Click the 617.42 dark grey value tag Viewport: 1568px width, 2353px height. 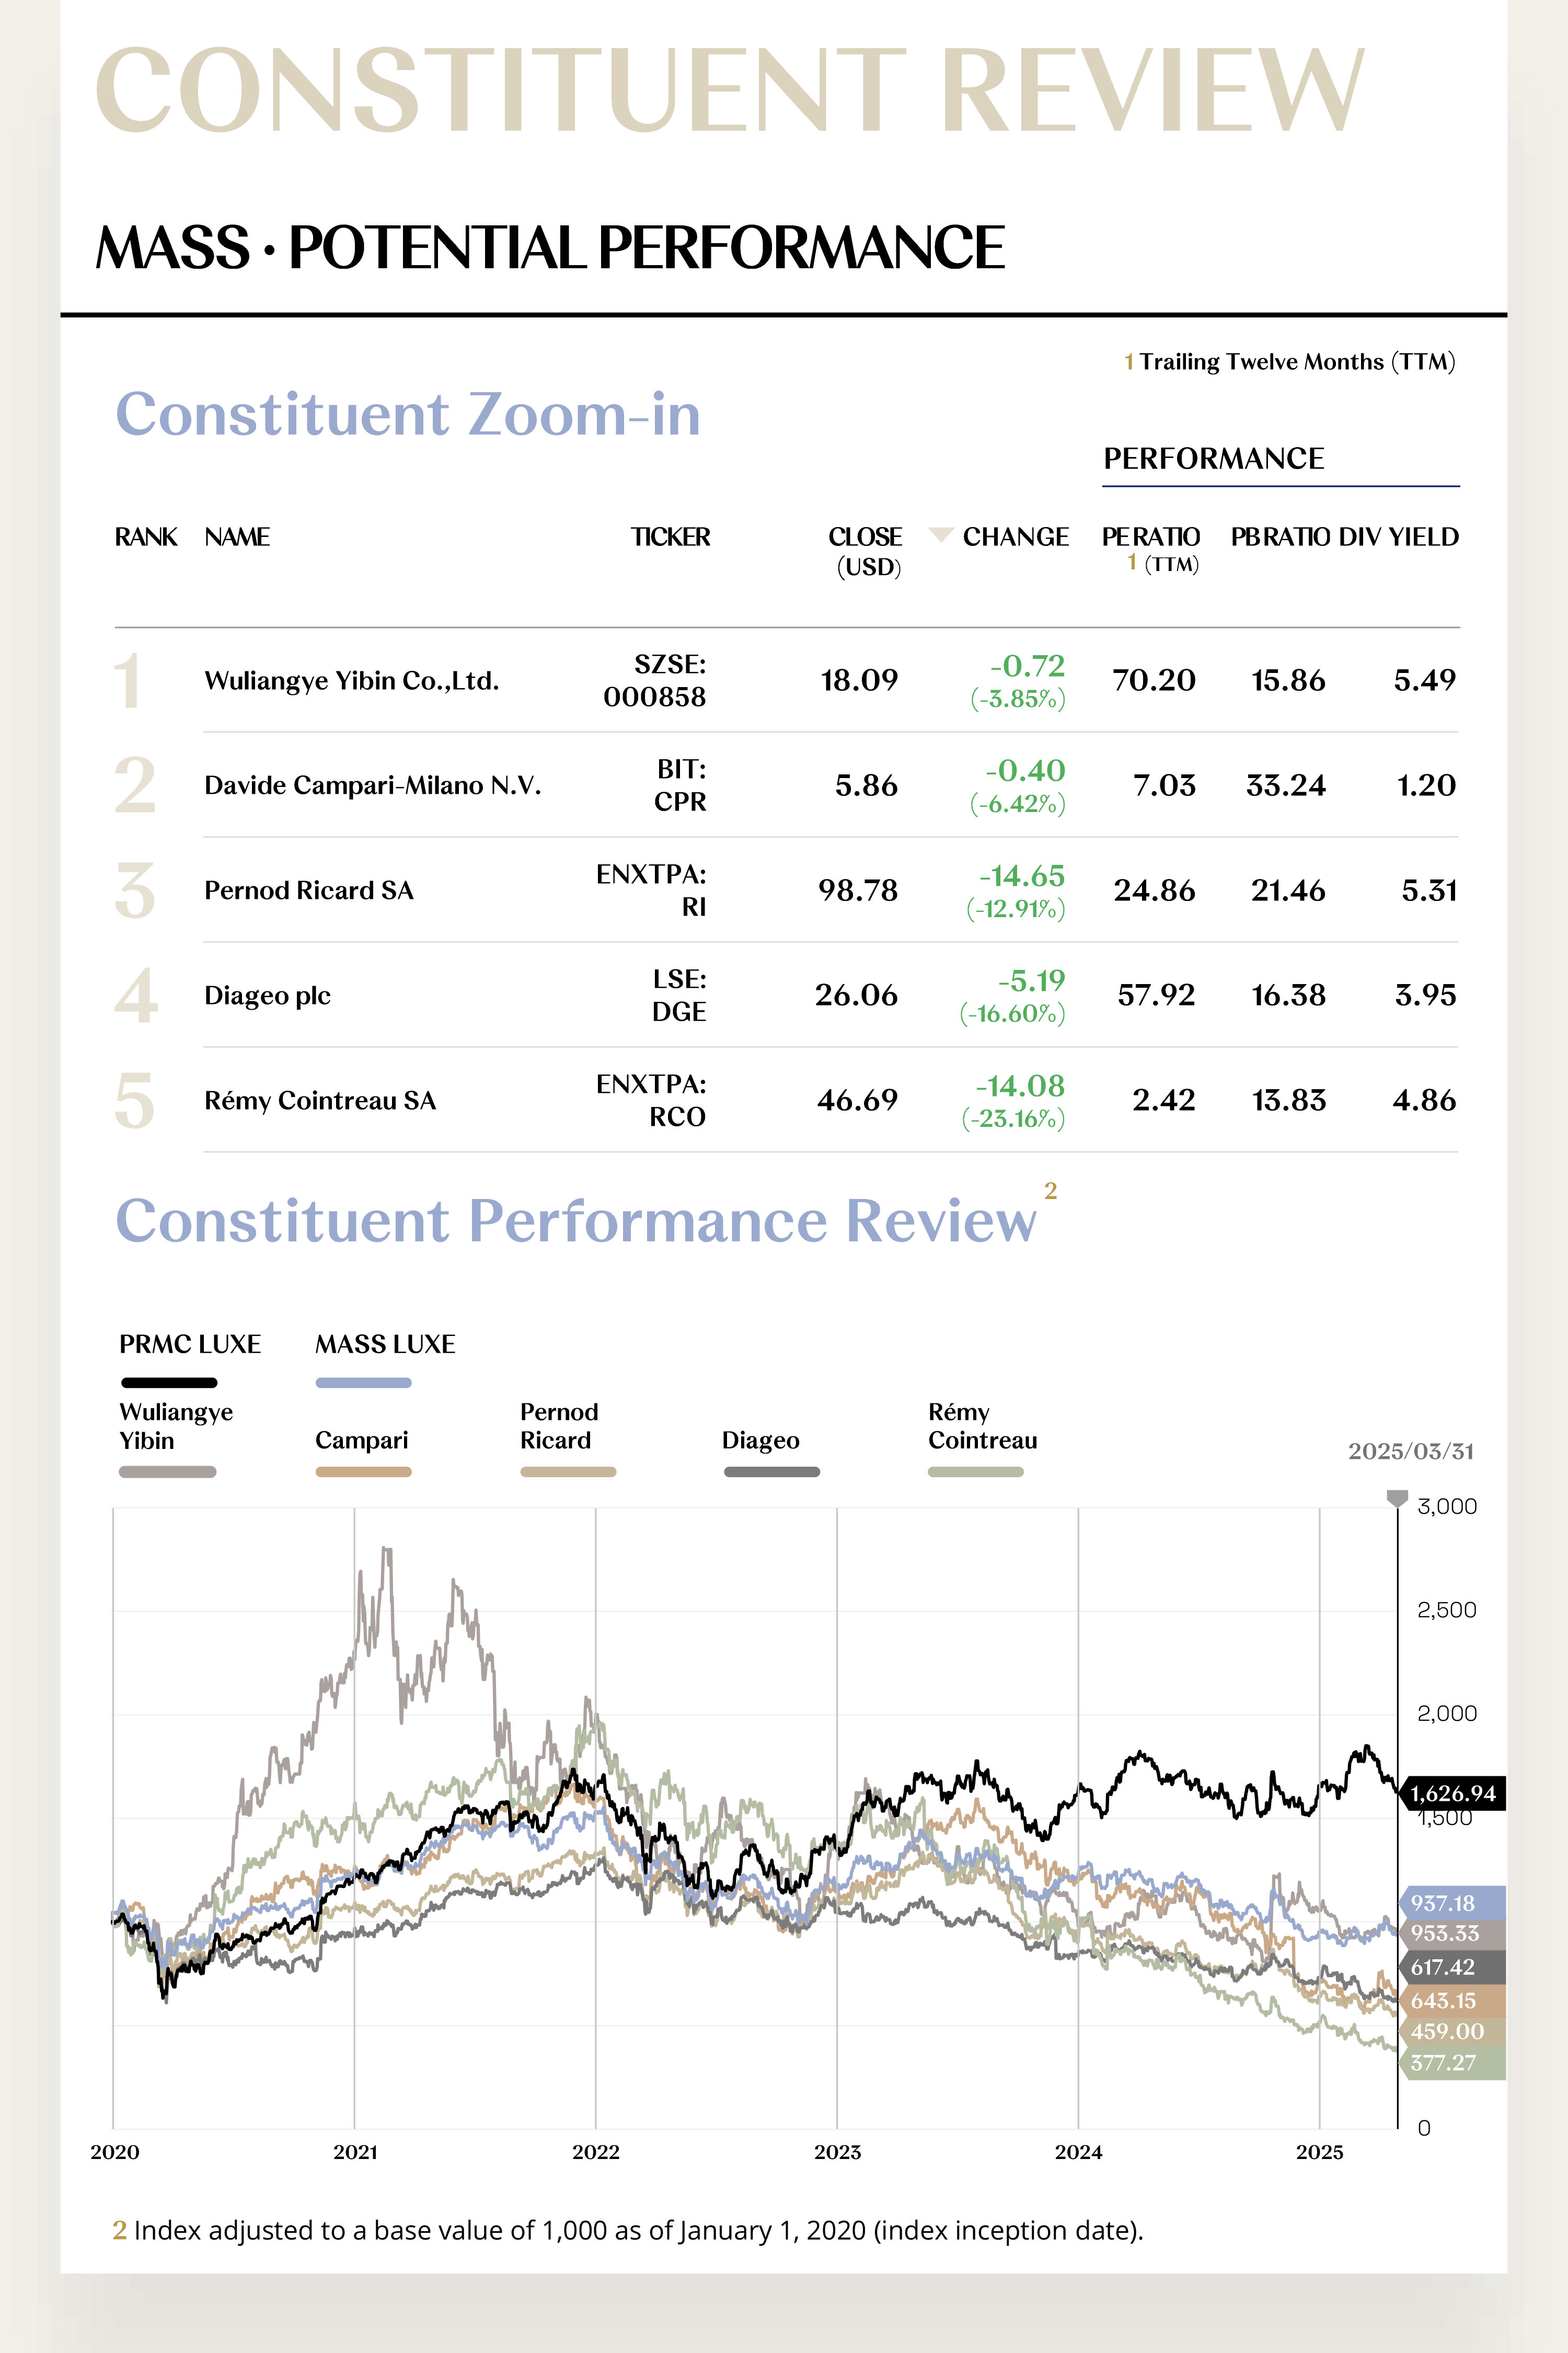coord(1453,1967)
